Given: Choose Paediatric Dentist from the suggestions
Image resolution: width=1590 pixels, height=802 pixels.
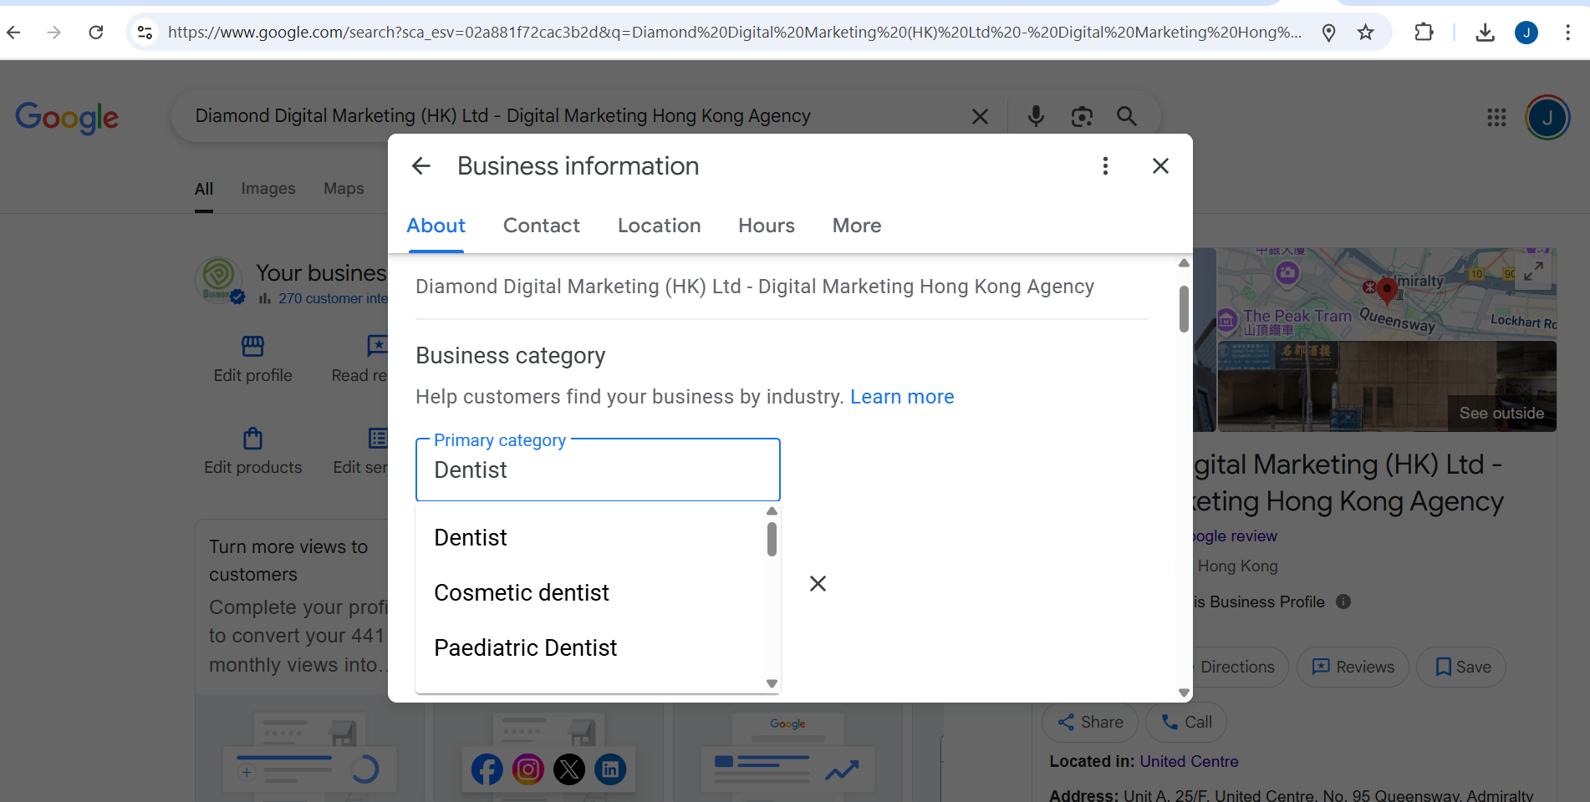Looking at the screenshot, I should coord(590,648).
